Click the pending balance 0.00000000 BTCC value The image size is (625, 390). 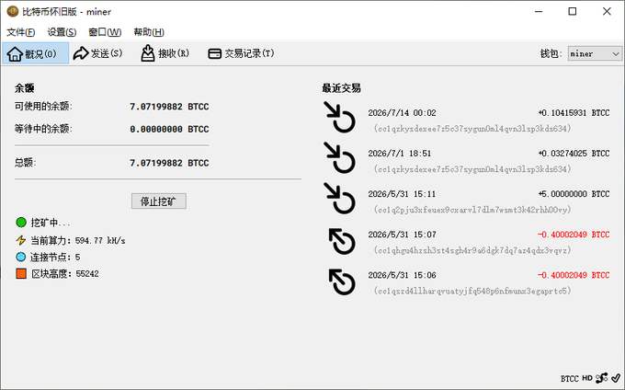(169, 129)
